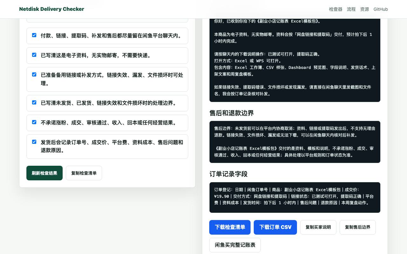Click the order record text starting 订单登记: 日期
Viewport: 407px width, 254px height.
[x=294, y=196]
